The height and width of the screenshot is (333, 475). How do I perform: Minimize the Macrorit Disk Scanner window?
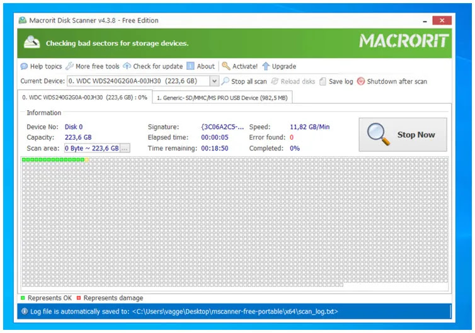pyautogui.click(x=425, y=21)
